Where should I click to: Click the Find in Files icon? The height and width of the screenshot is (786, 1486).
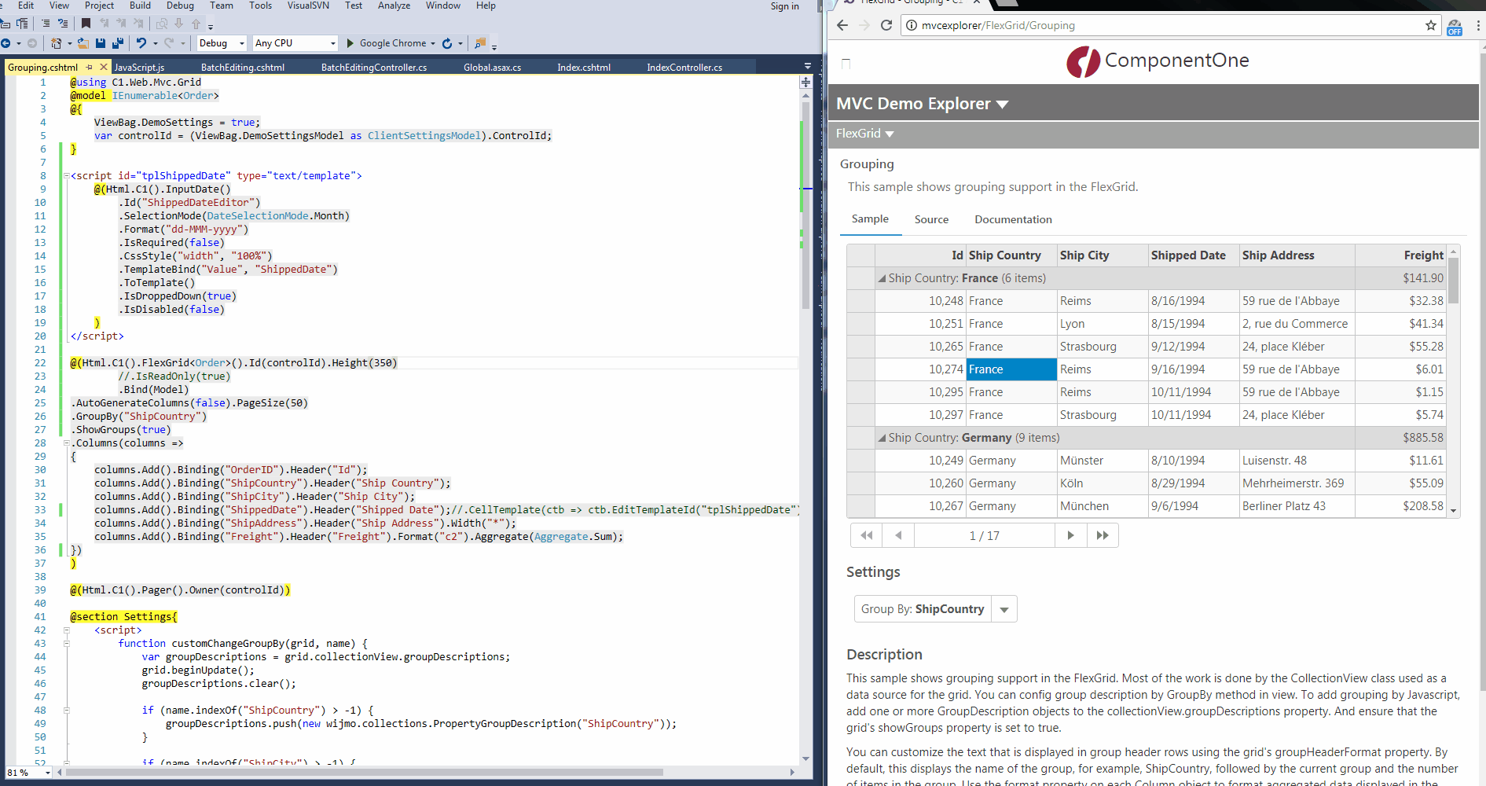(x=480, y=43)
